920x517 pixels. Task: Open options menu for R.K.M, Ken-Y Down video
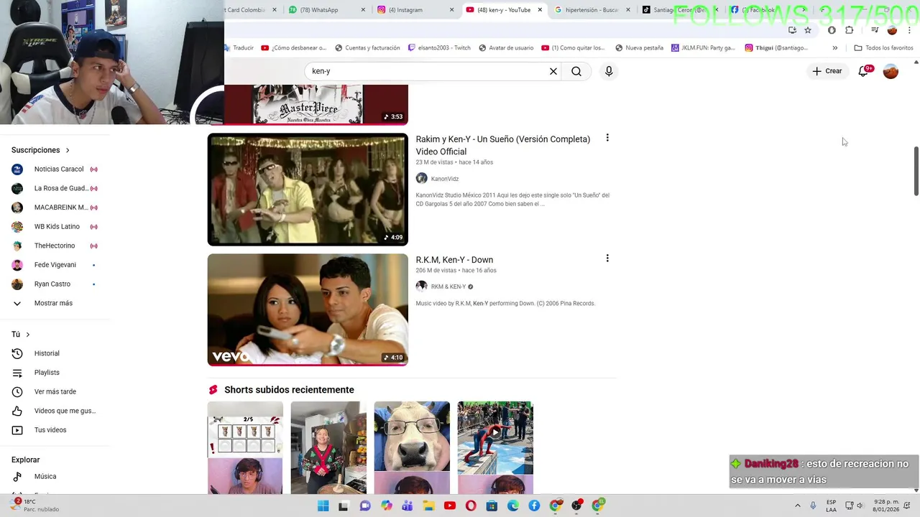[x=607, y=258]
